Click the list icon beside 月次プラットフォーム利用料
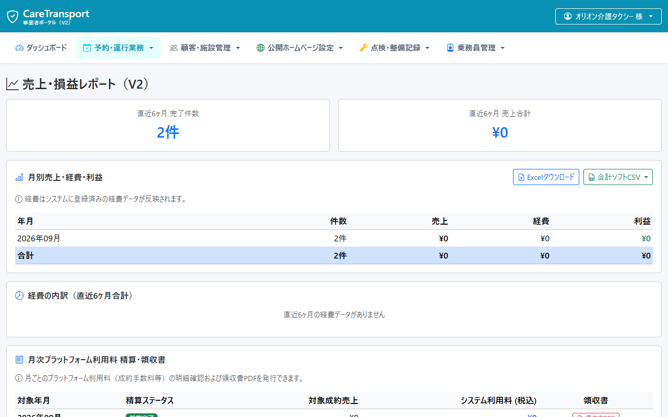Image resolution: width=668 pixels, height=417 pixels. coord(19,360)
